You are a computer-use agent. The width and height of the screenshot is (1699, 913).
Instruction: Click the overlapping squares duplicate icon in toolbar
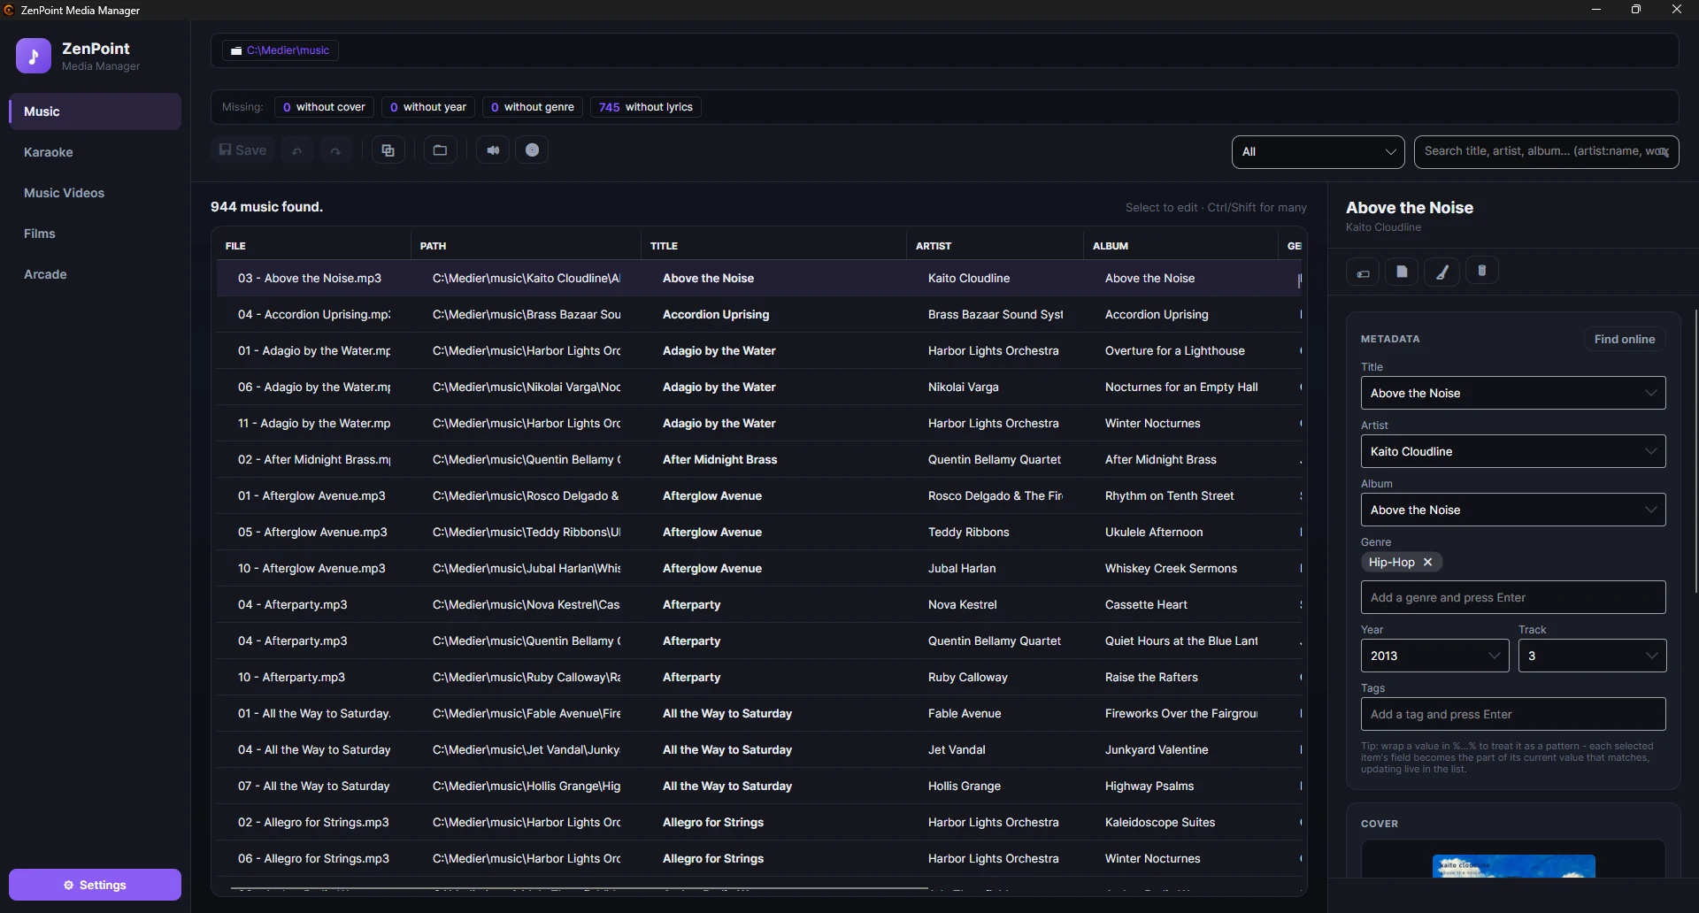(x=388, y=150)
